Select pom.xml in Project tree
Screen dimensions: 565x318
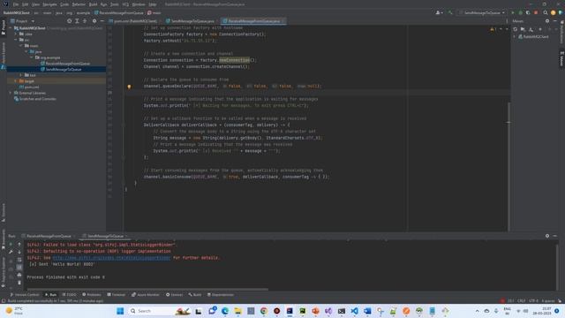pyautogui.click(x=29, y=87)
